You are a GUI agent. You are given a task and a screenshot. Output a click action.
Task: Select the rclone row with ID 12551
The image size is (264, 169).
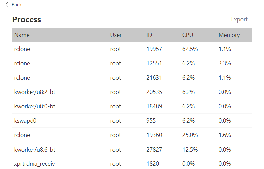coord(22,63)
